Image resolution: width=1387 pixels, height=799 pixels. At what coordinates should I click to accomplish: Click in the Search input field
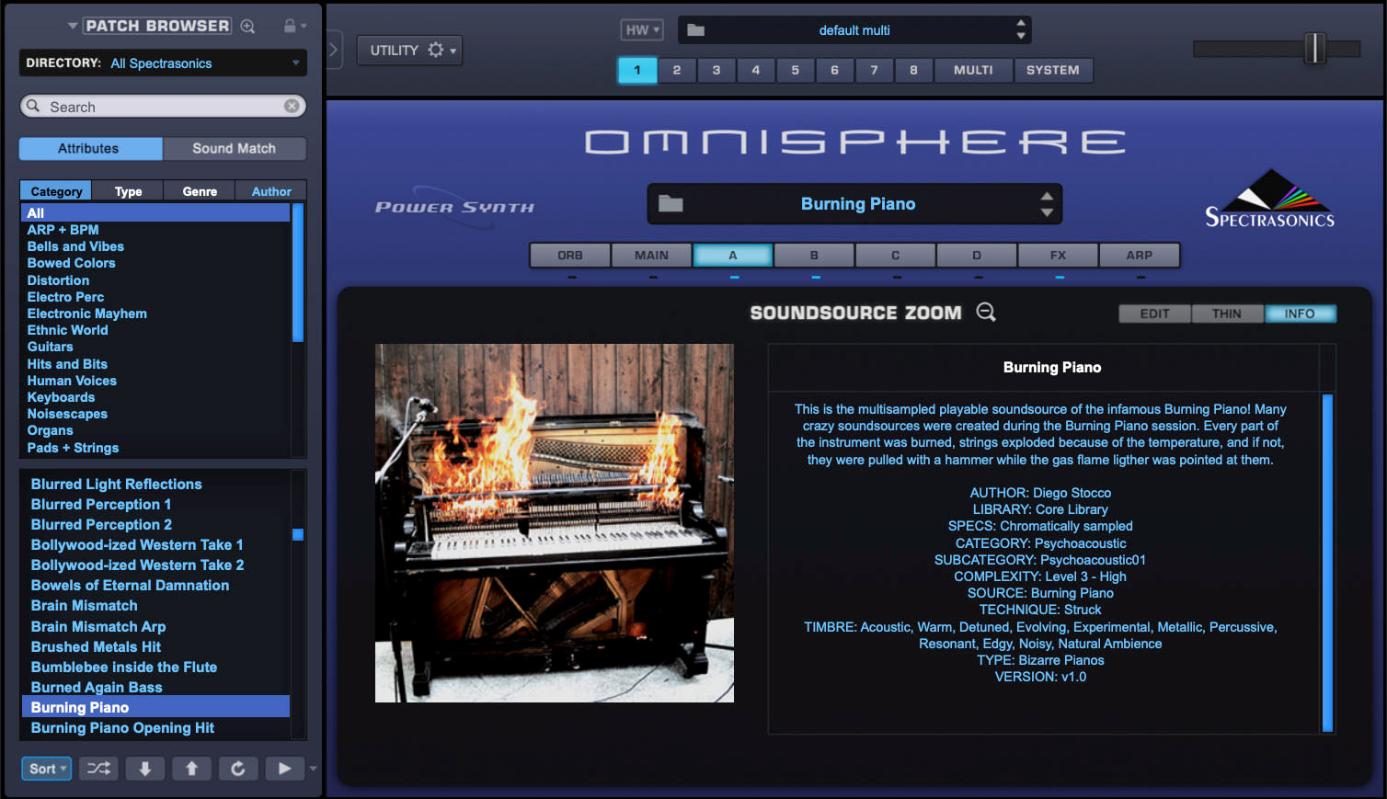(x=163, y=106)
